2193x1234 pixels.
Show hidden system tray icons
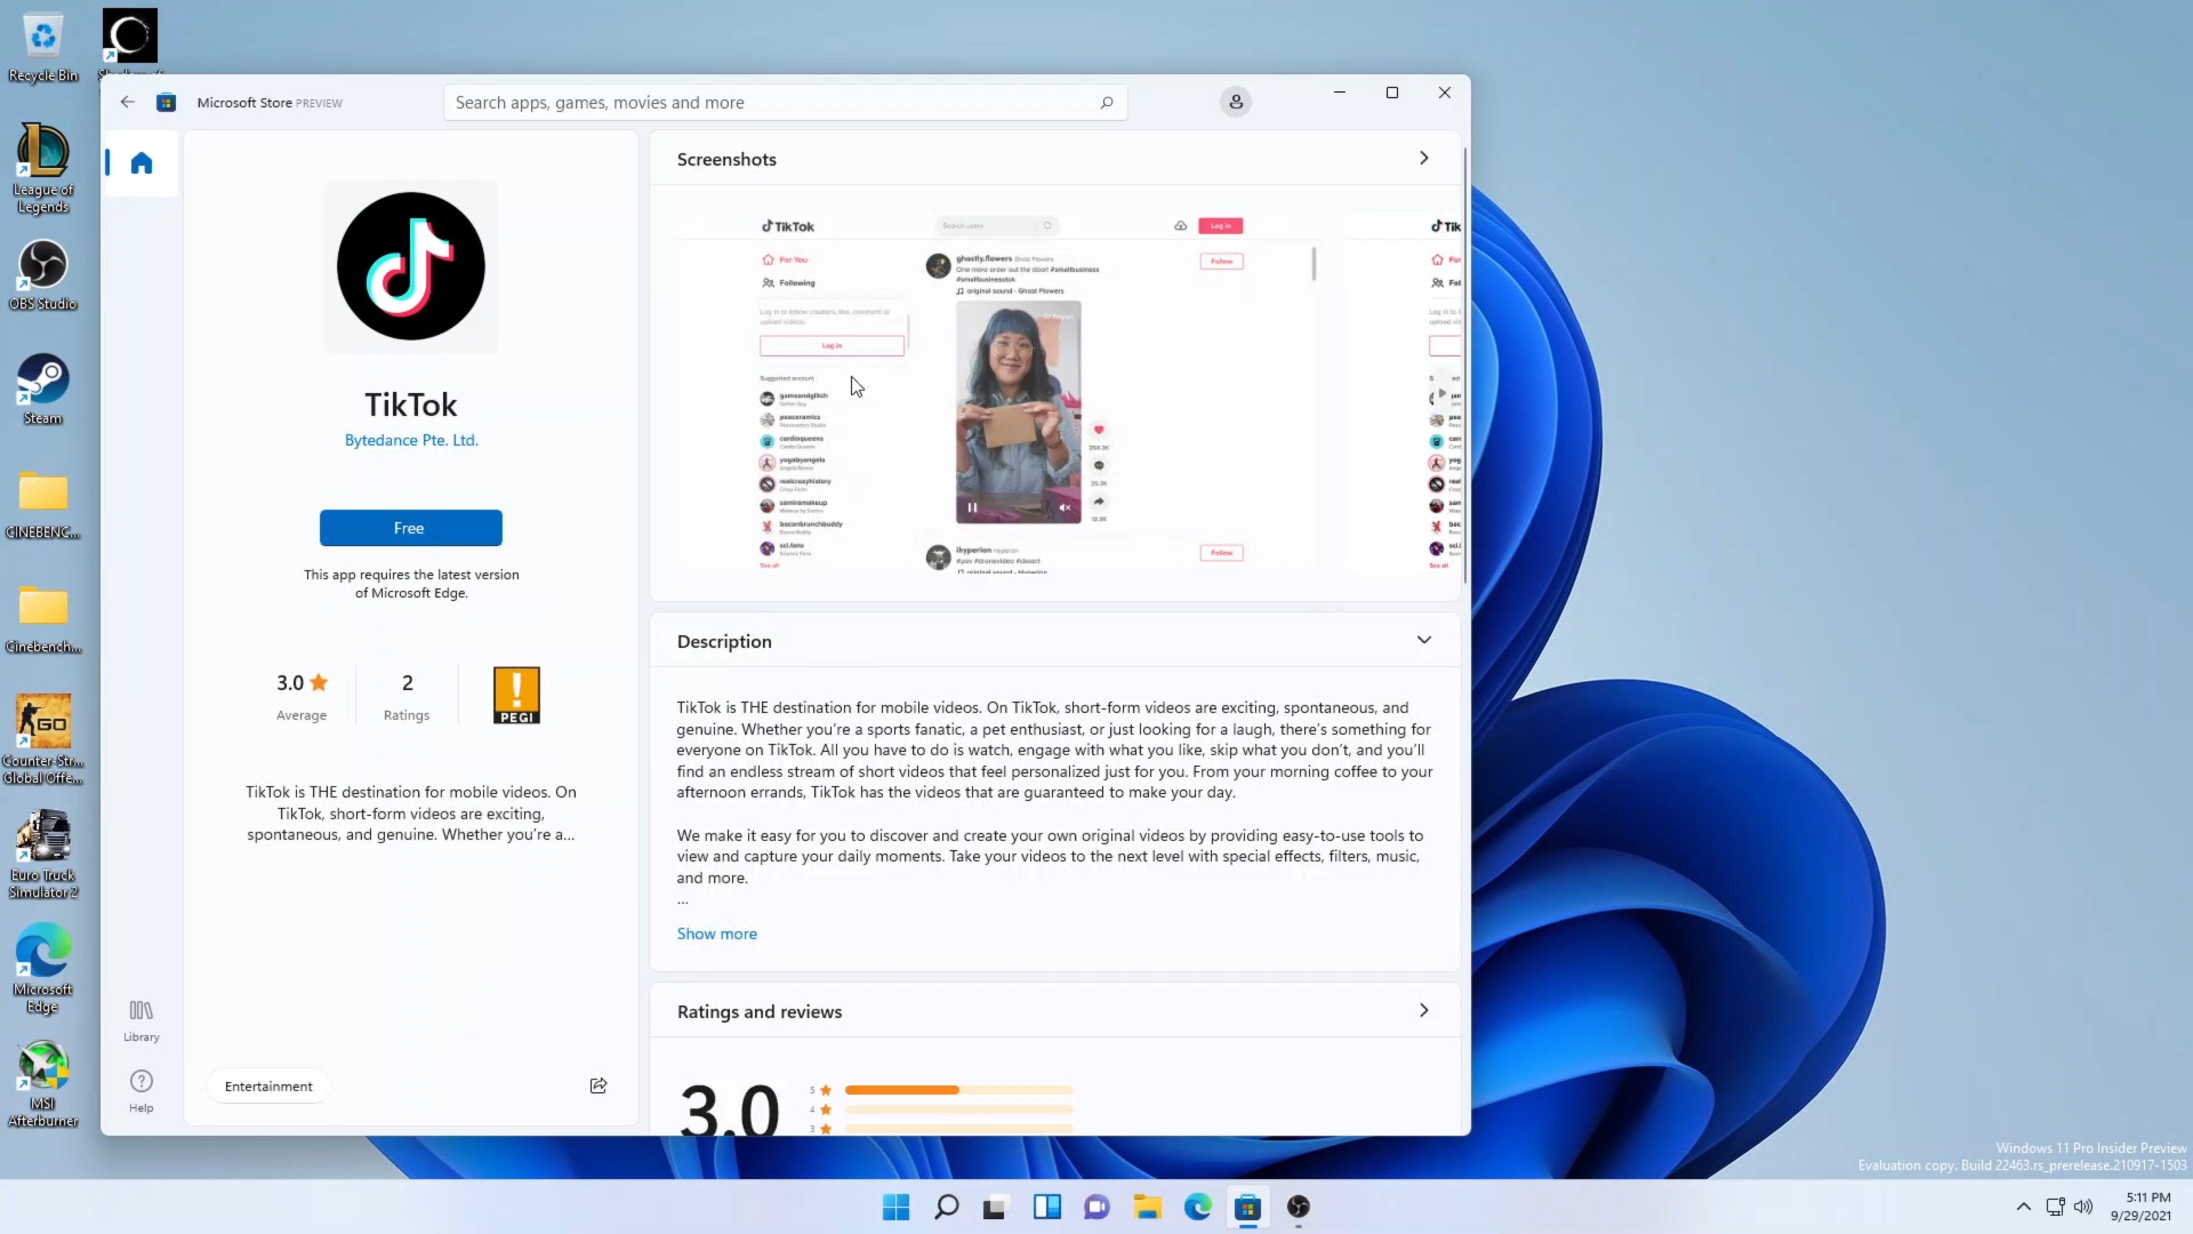coord(2023,1207)
